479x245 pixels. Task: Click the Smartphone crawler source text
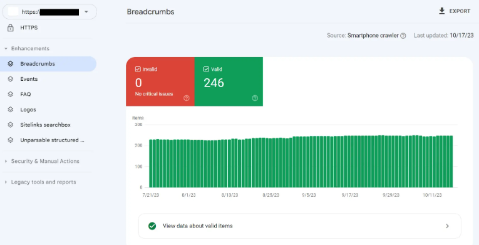(373, 36)
